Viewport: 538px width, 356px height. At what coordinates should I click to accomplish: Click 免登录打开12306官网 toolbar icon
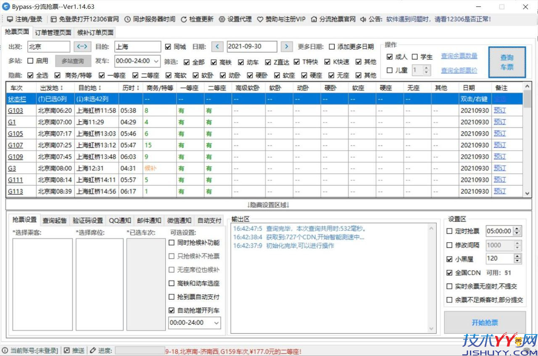[x=53, y=19]
